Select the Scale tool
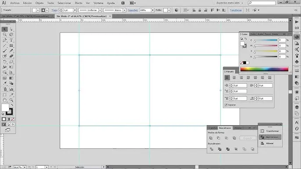This screenshot has height=169, width=301. pos(11,62)
